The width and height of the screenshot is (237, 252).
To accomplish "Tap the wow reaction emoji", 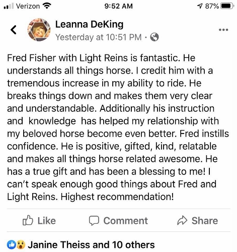I will [x=21, y=245].
